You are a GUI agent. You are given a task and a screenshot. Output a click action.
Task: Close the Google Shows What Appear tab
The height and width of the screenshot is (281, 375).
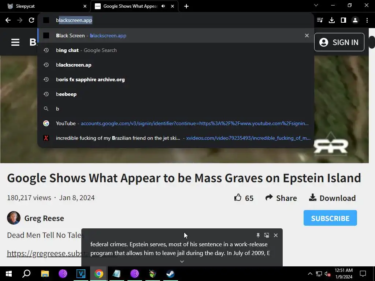point(172,6)
